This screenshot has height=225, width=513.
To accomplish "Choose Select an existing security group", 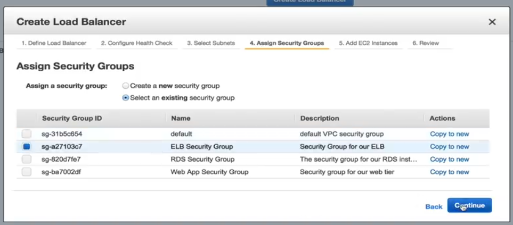I will (x=126, y=98).
